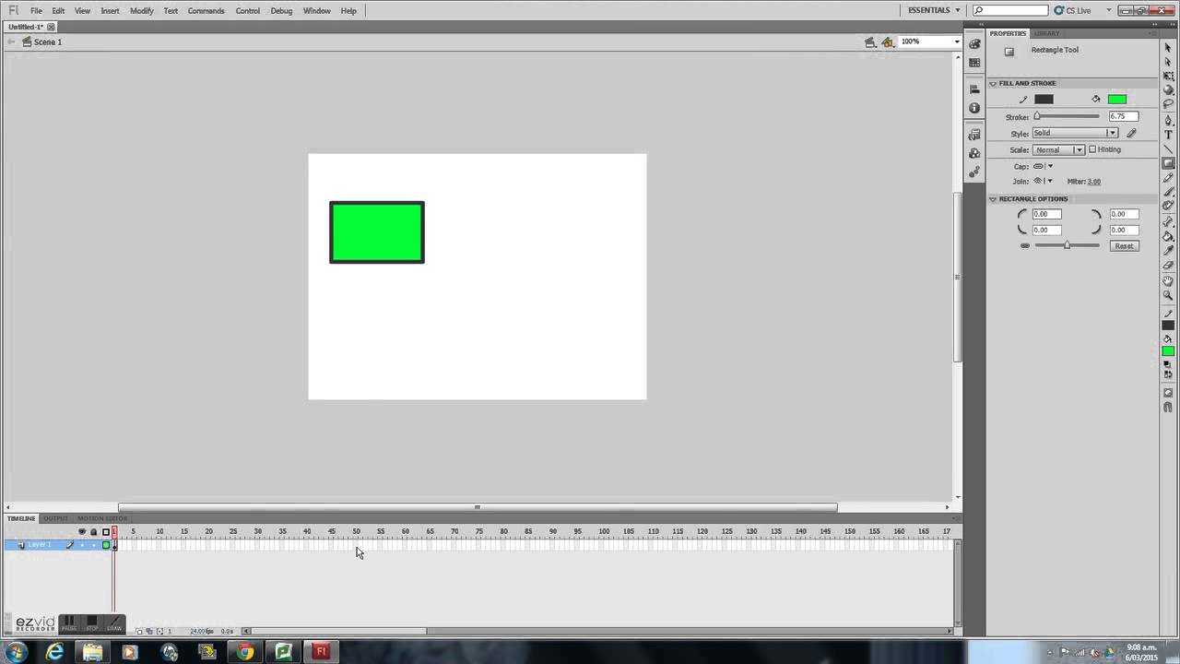
Task: Open the Commands menu
Action: pyautogui.click(x=206, y=10)
